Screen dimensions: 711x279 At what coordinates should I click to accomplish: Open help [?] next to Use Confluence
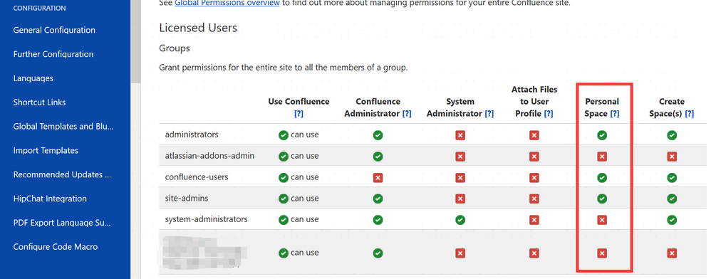coord(299,114)
